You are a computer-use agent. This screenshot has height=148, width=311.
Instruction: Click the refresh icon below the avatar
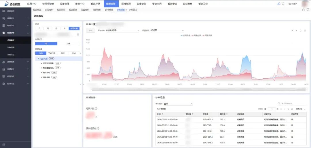pyautogui.click(x=303, y=10)
